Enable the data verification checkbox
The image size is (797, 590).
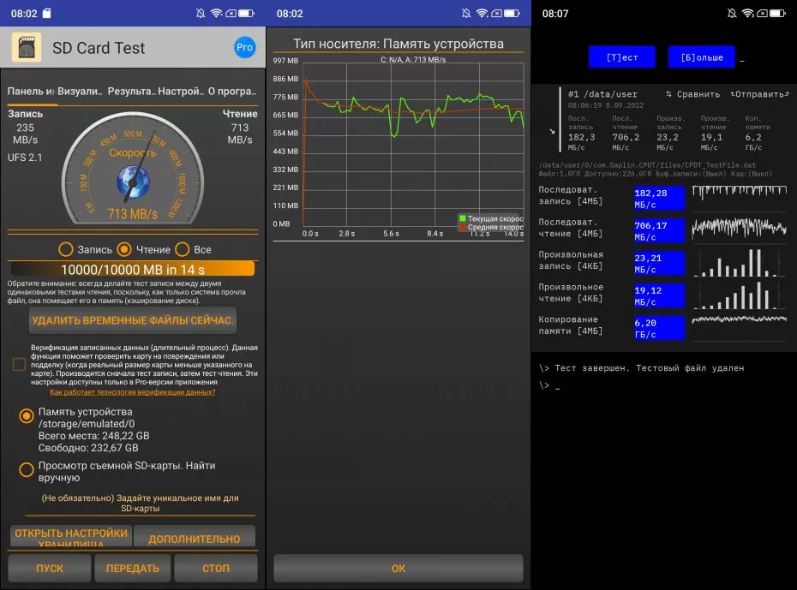tap(19, 364)
